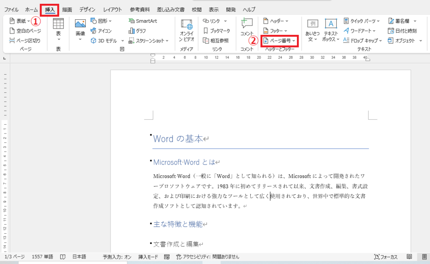Add a コメント comment
Image resolution: width=430 pixels, height=264 pixels.
coord(247,27)
